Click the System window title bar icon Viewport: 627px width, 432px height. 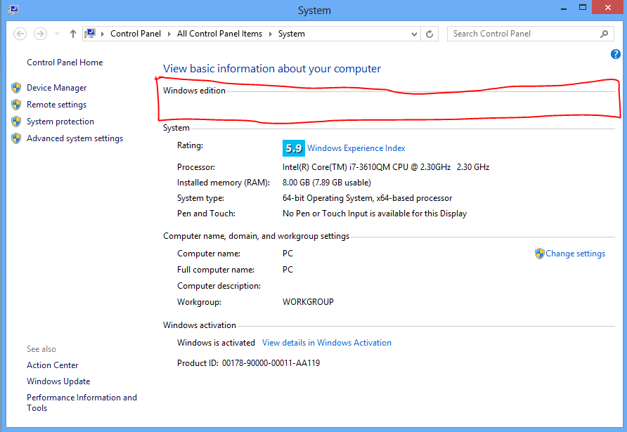13,10
